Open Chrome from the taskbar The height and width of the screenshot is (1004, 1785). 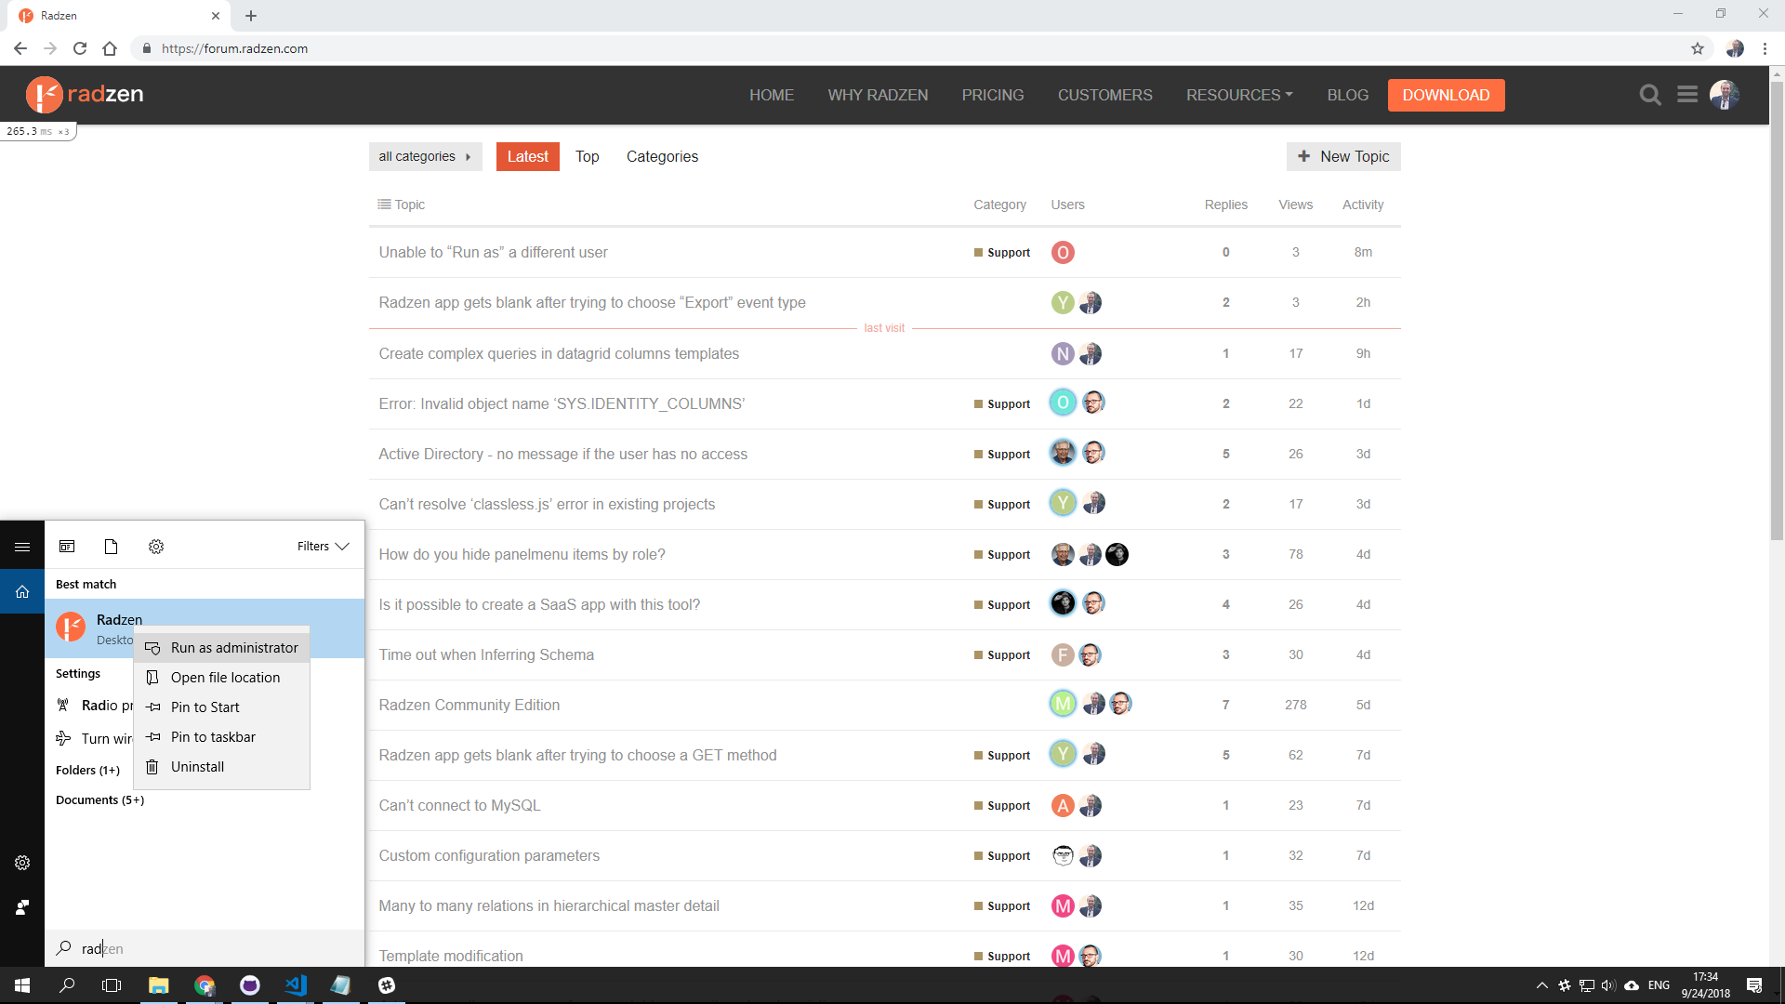click(205, 985)
